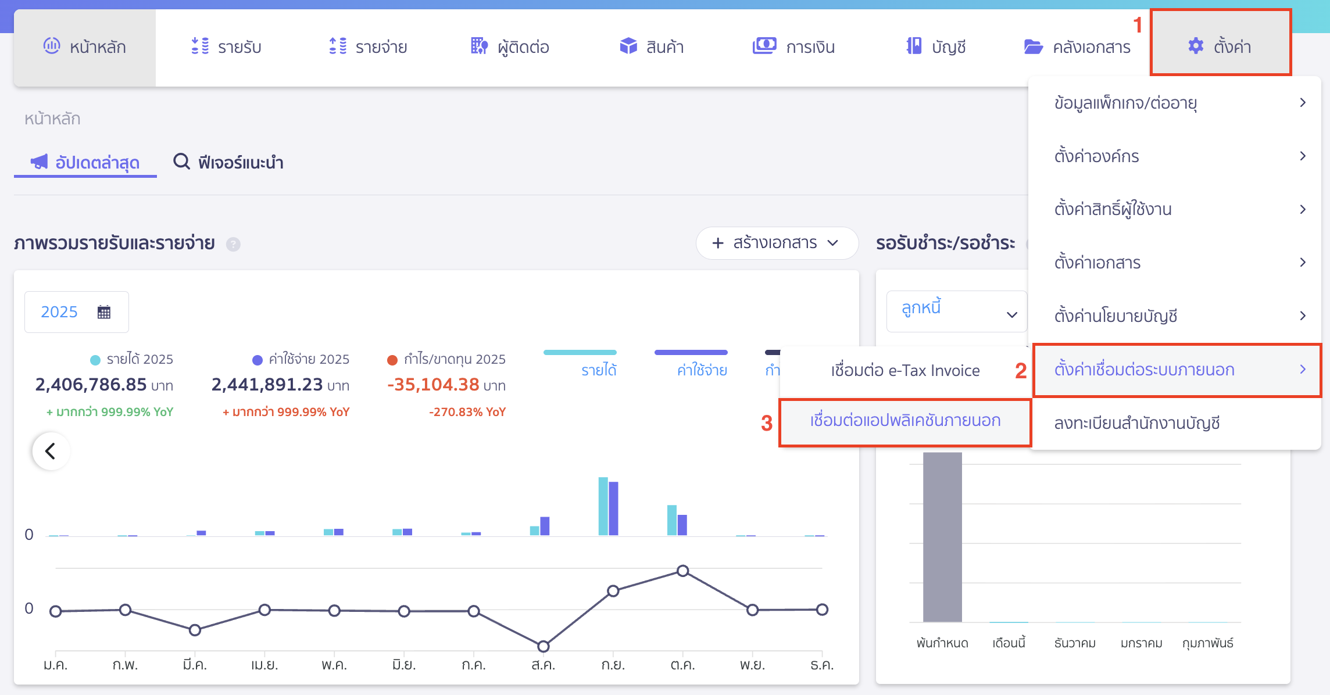
Task: Click the สินค้า box icon
Action: (x=628, y=46)
